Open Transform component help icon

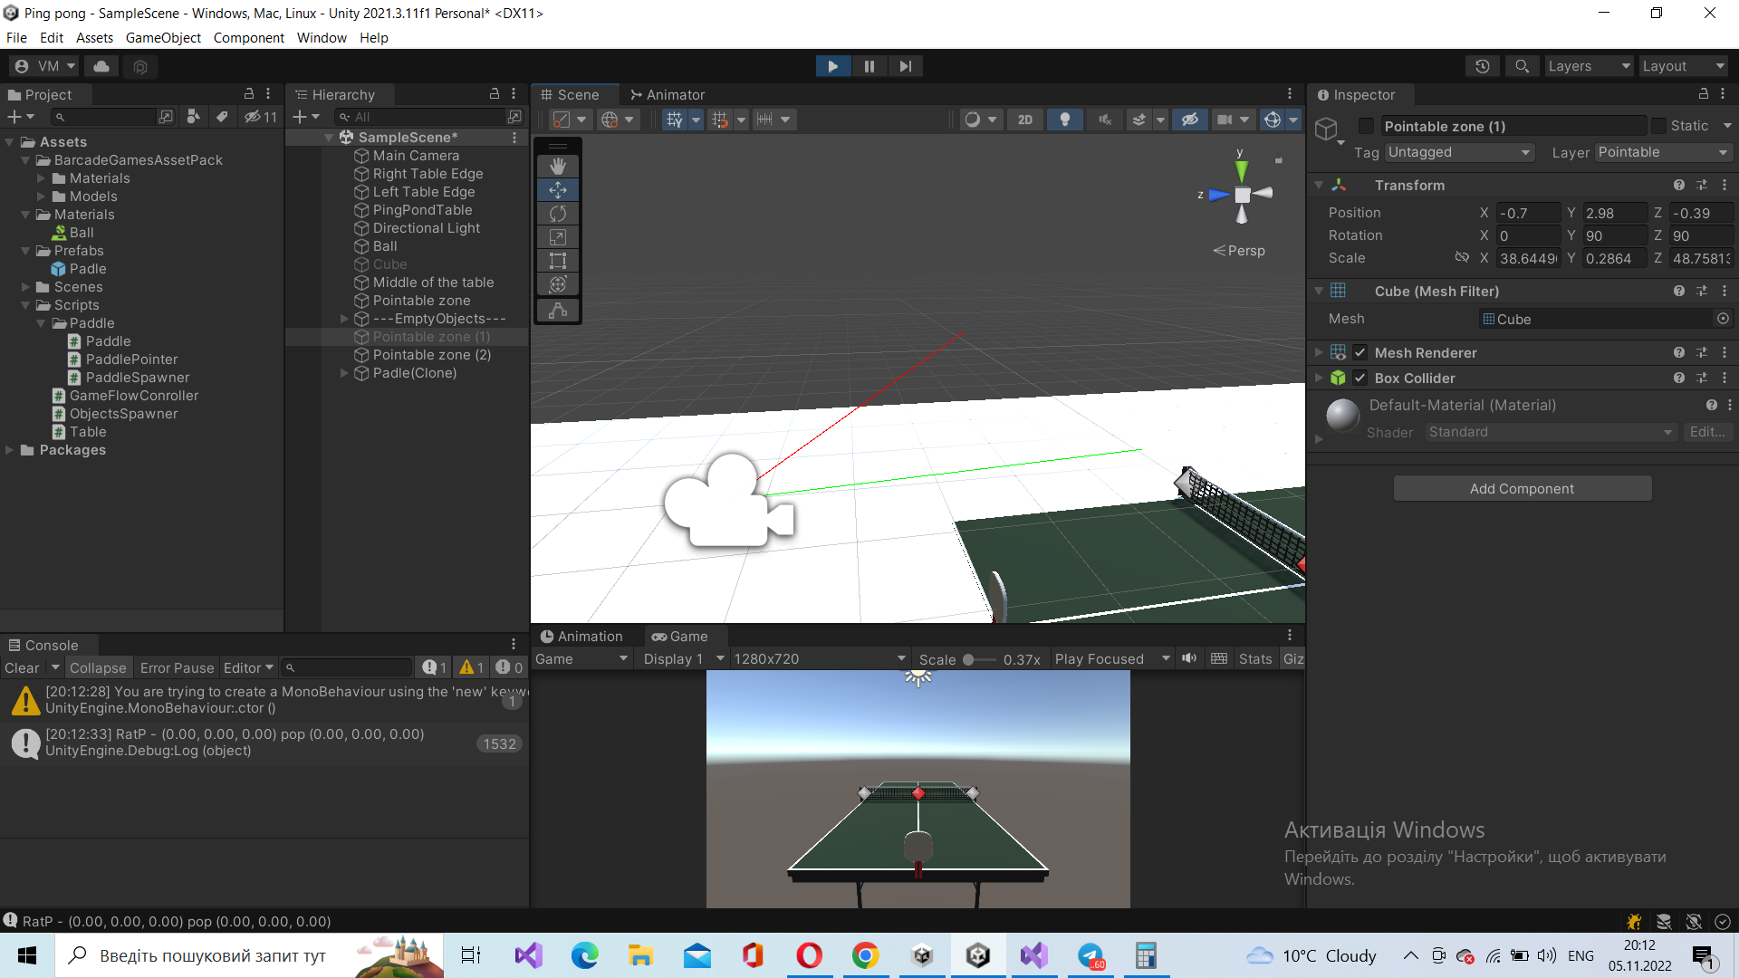point(1679,185)
